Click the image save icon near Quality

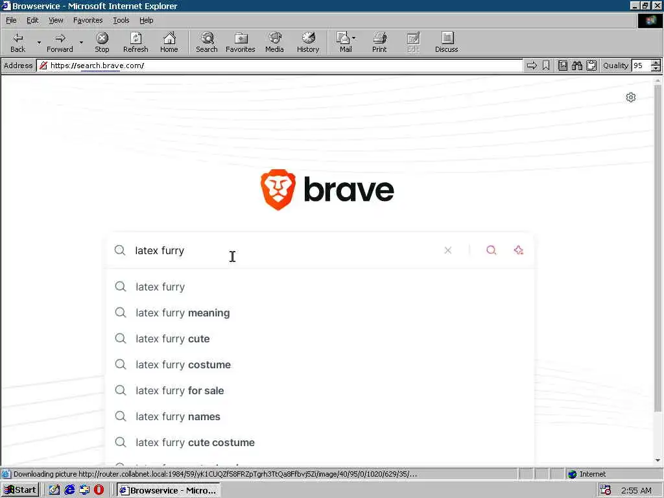pyautogui.click(x=563, y=65)
